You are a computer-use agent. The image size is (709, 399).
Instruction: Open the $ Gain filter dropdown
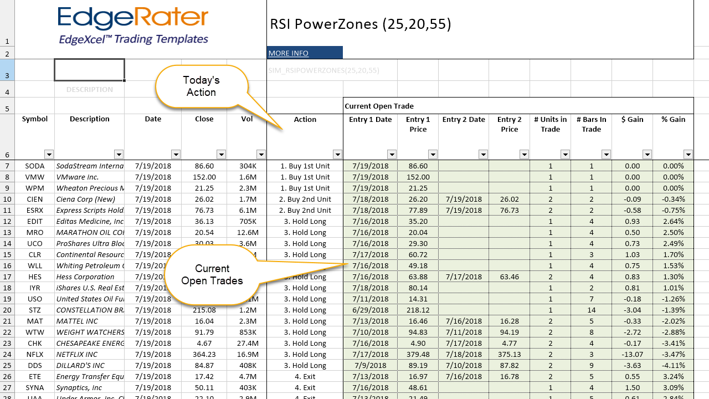[x=648, y=155]
